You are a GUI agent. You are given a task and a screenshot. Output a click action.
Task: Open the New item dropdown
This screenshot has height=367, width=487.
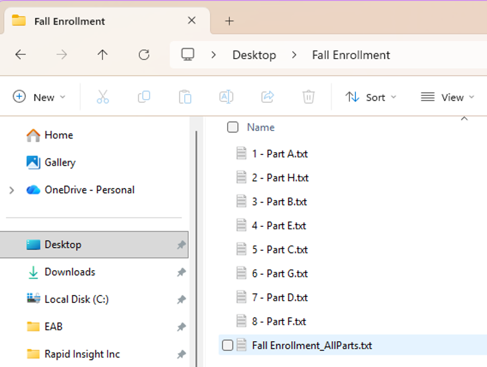[x=39, y=97]
